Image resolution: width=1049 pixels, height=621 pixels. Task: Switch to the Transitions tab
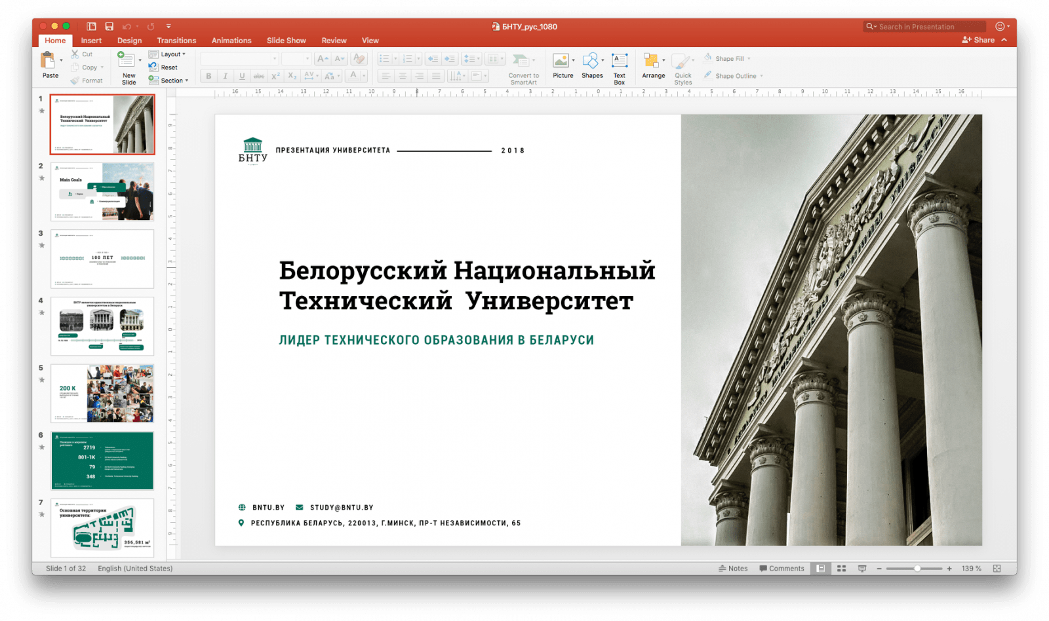[176, 41]
